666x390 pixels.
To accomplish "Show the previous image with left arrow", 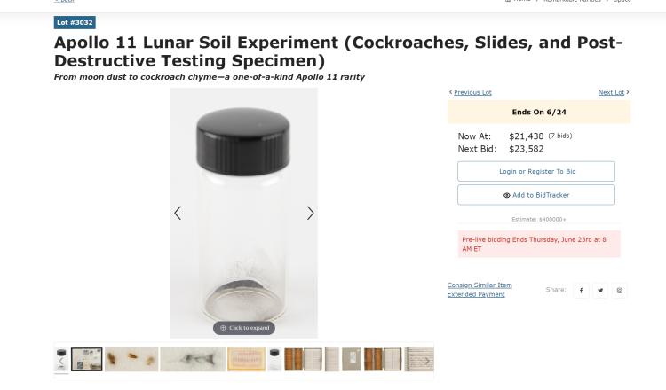I will 178,213.
